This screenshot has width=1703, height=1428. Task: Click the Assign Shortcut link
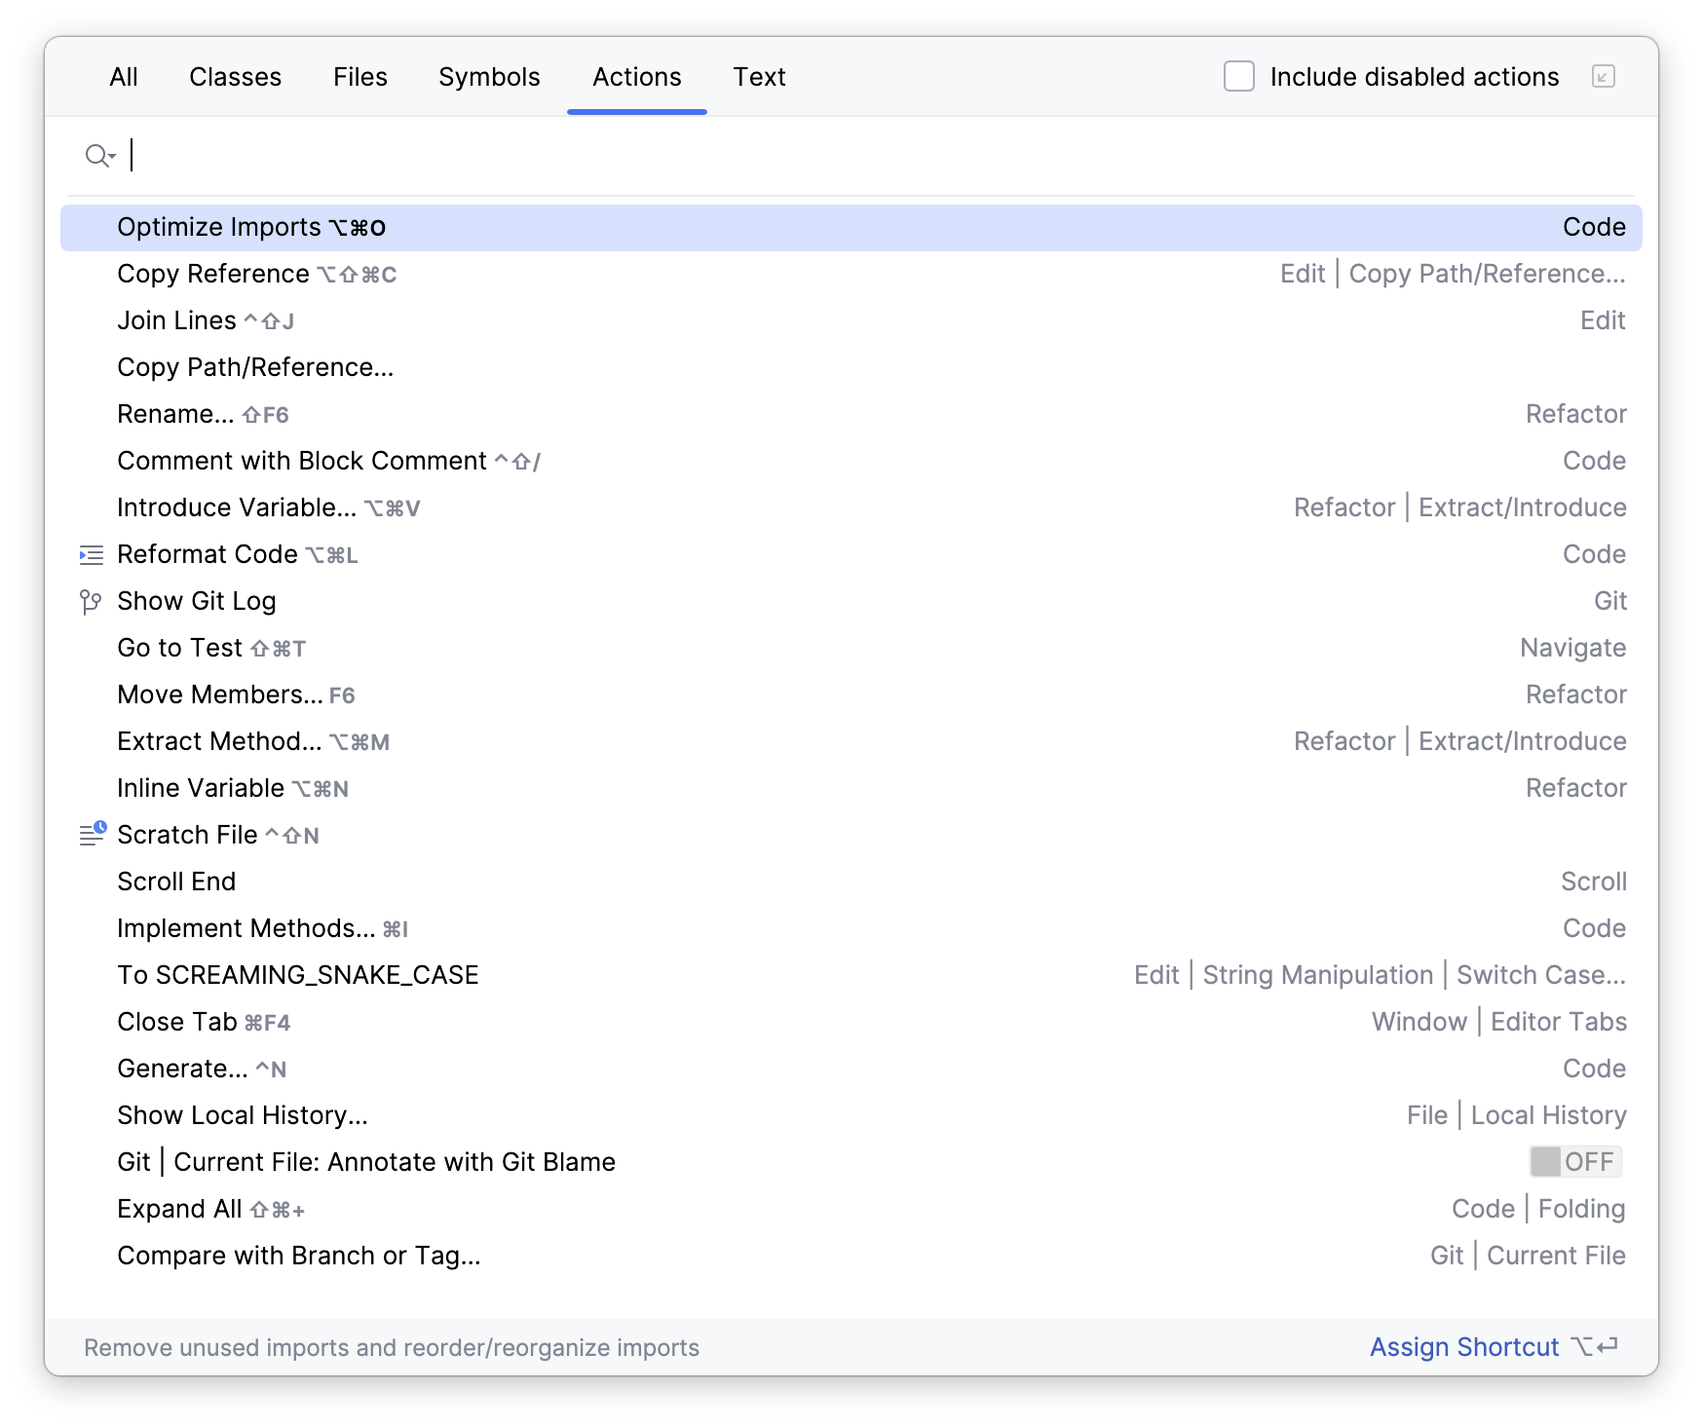[1465, 1347]
